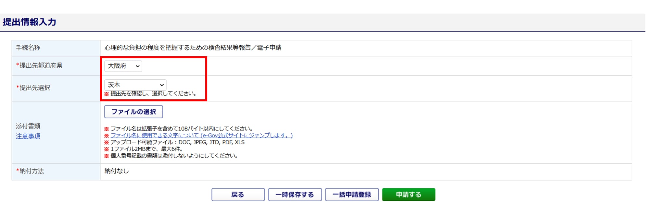Click the 添付書類 label text
Screen dimensions: 646x212
(28, 126)
